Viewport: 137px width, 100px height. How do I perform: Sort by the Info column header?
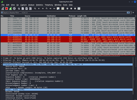coord(109,16)
